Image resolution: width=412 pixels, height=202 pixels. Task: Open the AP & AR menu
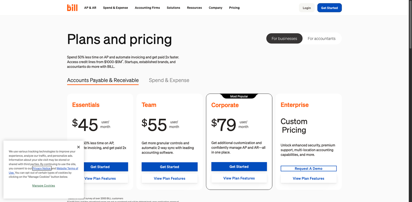[x=90, y=8]
